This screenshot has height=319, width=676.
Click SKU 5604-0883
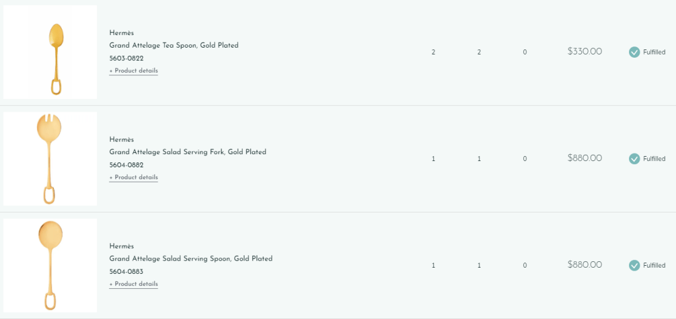tap(126, 271)
